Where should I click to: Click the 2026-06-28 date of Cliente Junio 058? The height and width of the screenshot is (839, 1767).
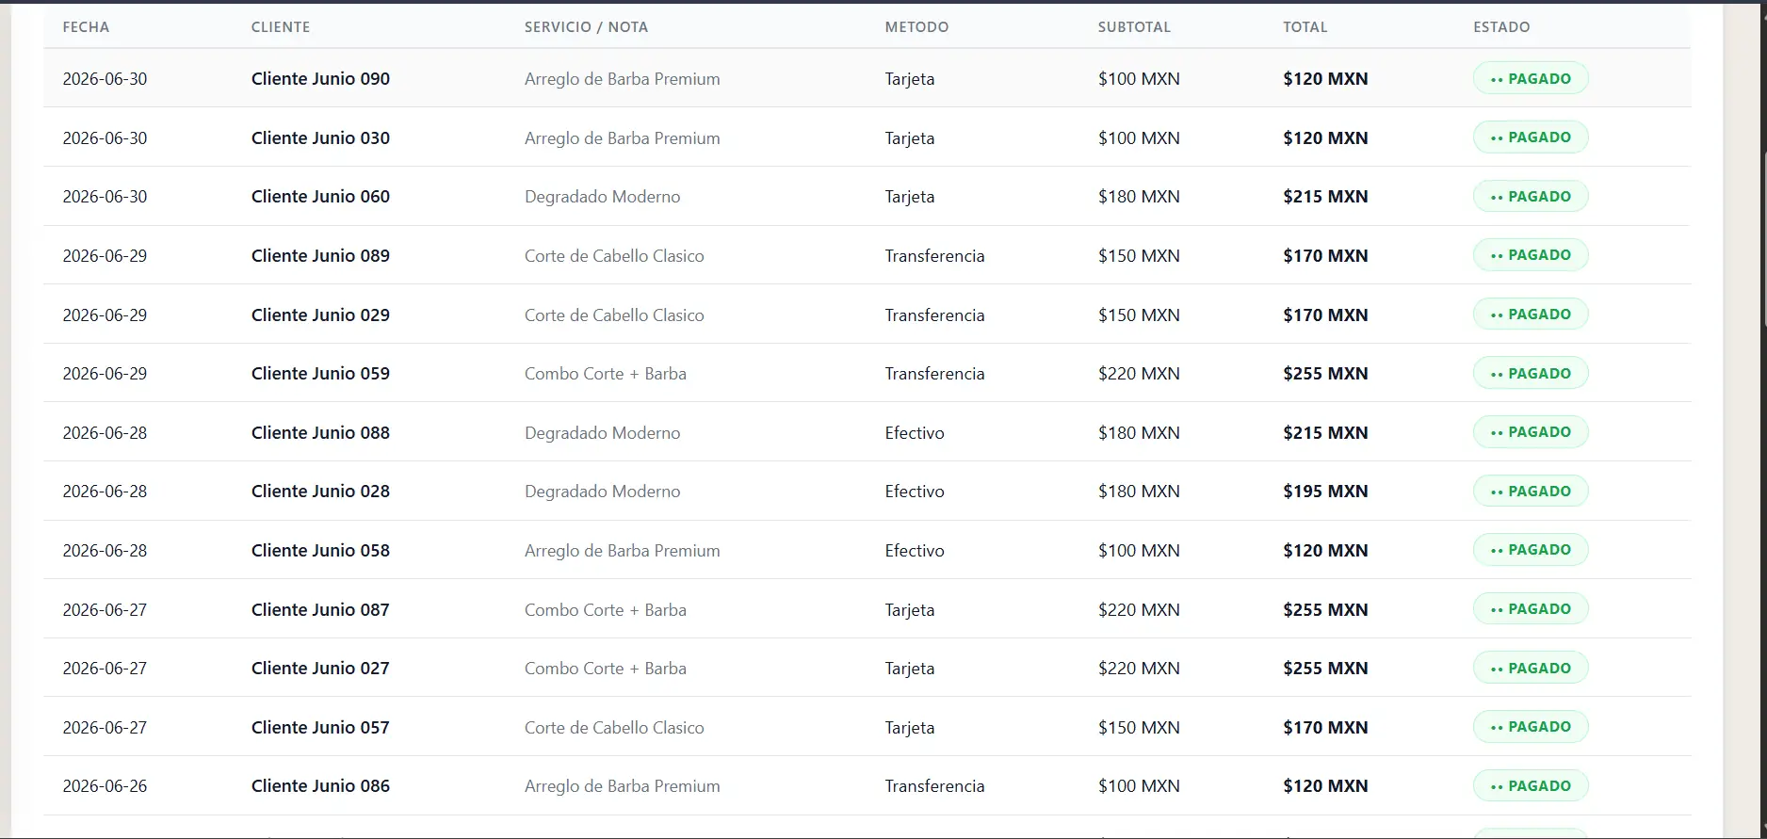pyautogui.click(x=105, y=550)
